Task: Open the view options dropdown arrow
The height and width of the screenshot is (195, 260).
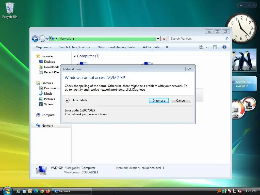Action: [x=207, y=47]
